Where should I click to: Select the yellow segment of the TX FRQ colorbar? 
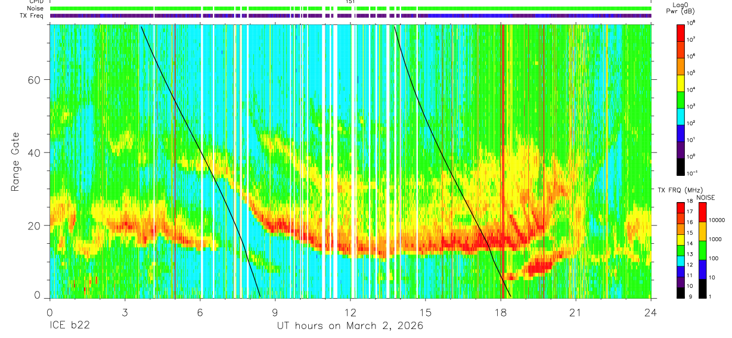pyautogui.click(x=681, y=240)
